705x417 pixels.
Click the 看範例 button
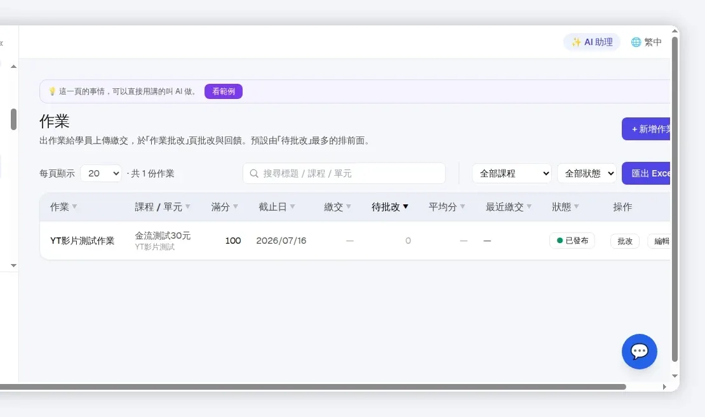pyautogui.click(x=224, y=91)
